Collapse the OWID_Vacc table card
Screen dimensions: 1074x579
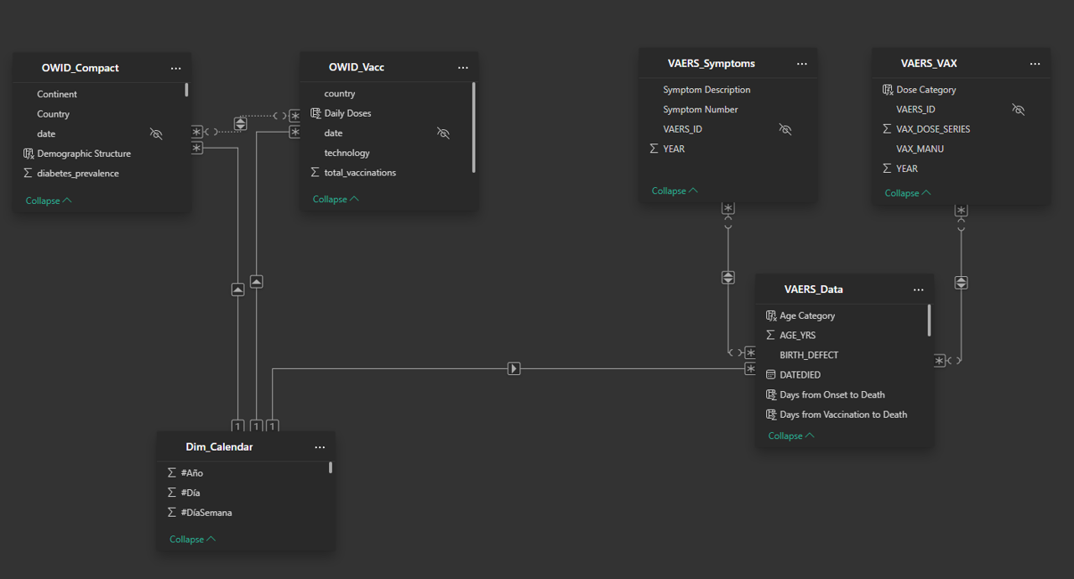coord(336,199)
